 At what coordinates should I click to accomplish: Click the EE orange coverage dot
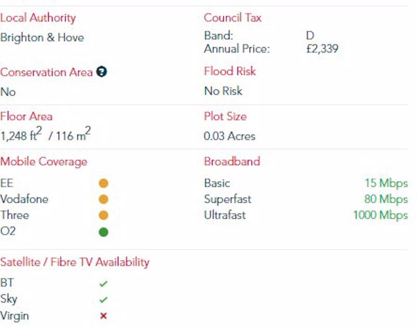[x=103, y=183]
